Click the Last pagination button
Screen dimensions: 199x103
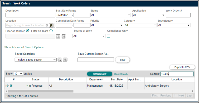(x=190, y=96)
